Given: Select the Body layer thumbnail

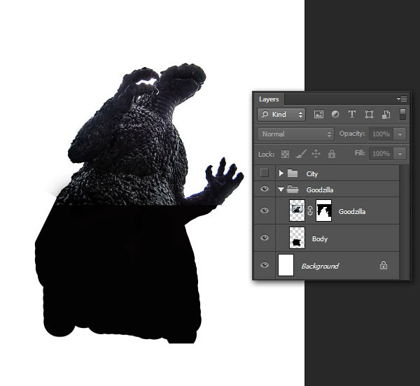Looking at the screenshot, I should 297,238.
